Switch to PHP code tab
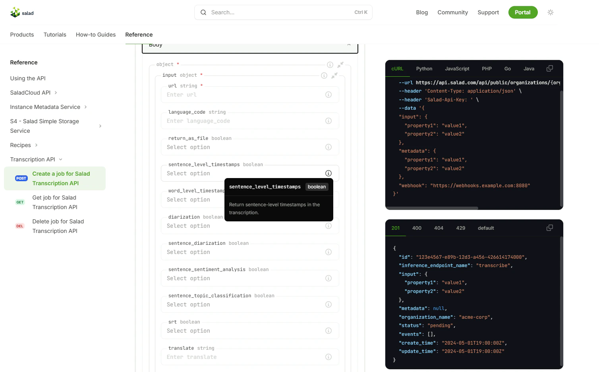 click(x=487, y=69)
